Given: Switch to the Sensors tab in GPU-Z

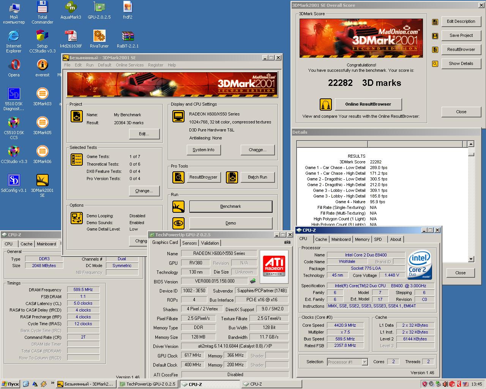Looking at the screenshot, I should tap(189, 243).
